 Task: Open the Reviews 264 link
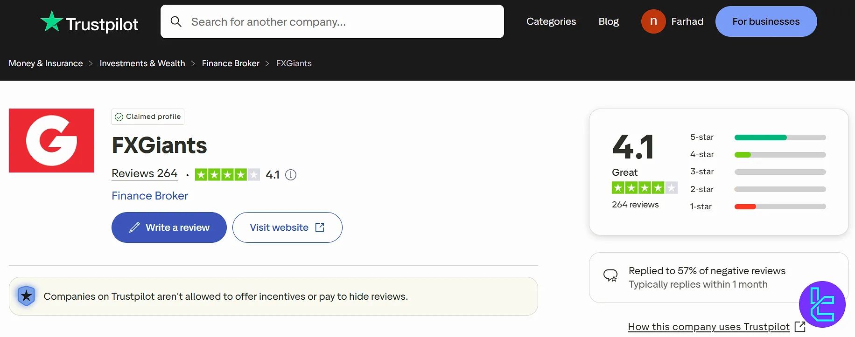coord(145,173)
